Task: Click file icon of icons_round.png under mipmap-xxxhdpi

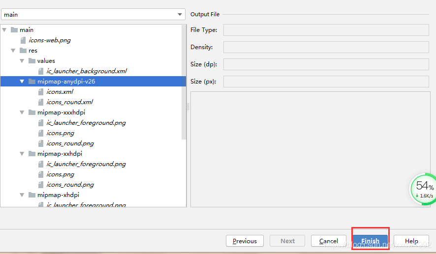Action: pyautogui.click(x=41, y=143)
